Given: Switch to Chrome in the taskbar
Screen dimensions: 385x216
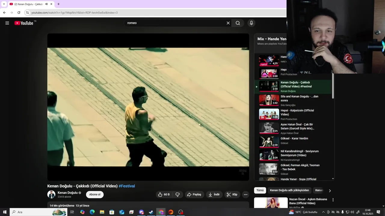Looking at the screenshot, I should tap(161, 212).
